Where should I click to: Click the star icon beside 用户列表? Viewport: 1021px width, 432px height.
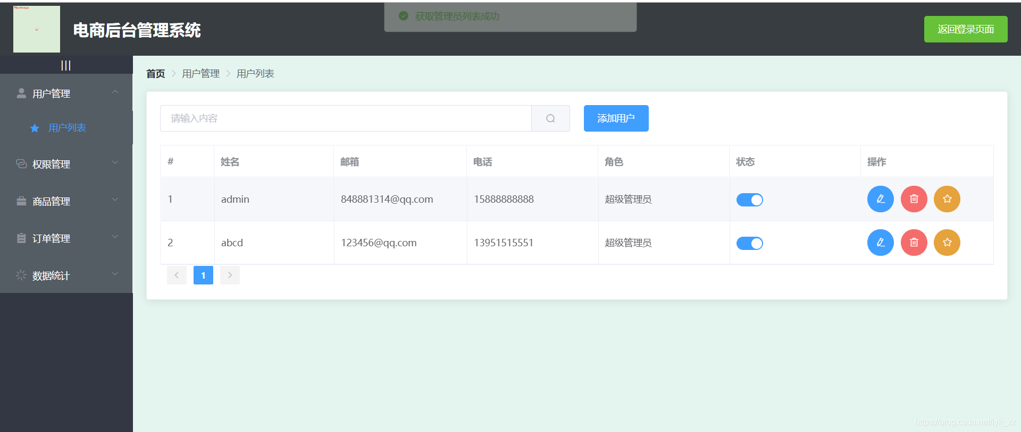point(35,128)
